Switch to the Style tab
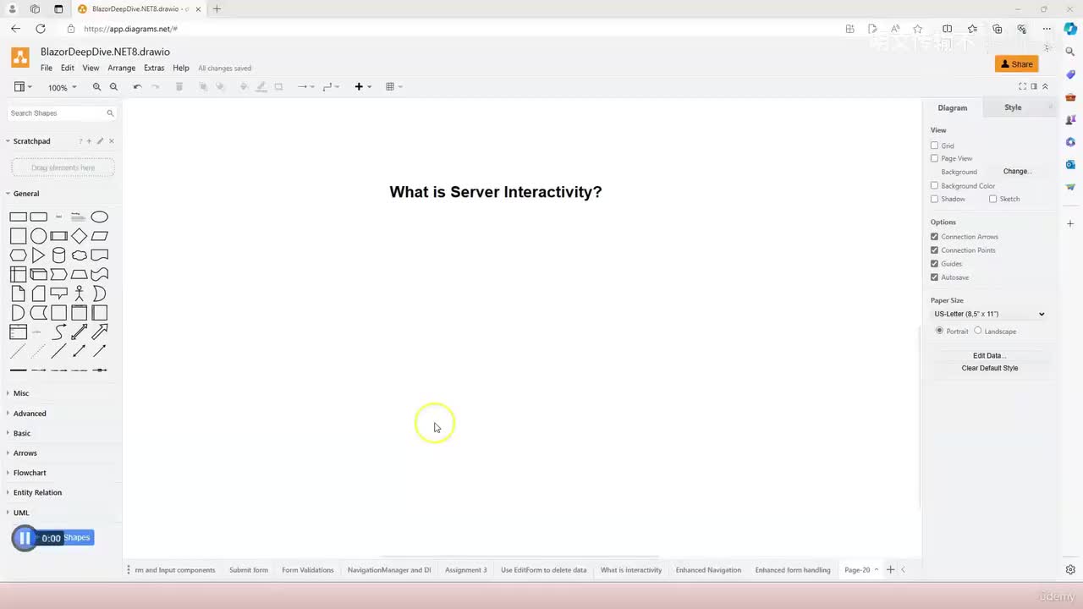 [1013, 107]
